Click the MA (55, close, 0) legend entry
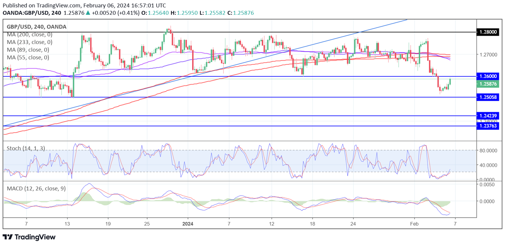Image resolution: width=505 pixels, height=245 pixels. click(28, 57)
